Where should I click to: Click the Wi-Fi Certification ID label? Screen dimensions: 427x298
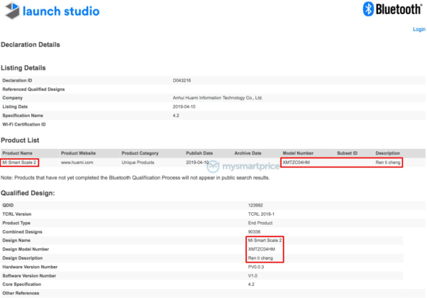click(x=24, y=124)
